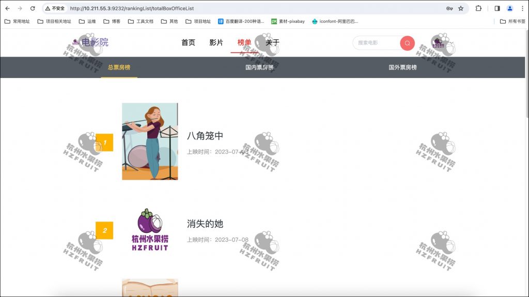Open the Chrome three-dot menu

pos(522,8)
